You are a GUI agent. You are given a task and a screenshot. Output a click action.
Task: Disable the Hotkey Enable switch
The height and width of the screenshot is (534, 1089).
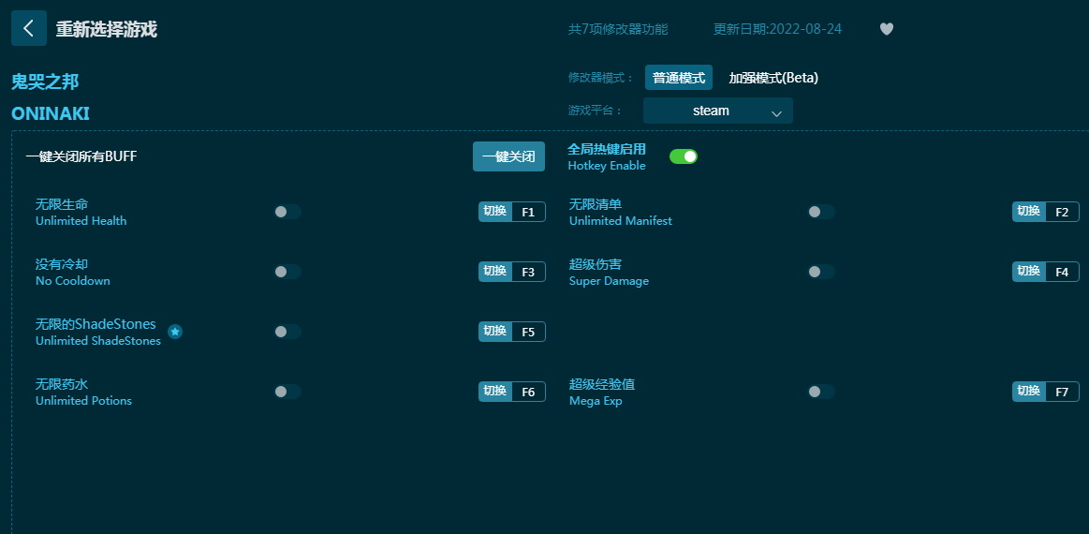684,156
